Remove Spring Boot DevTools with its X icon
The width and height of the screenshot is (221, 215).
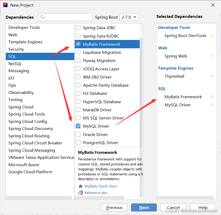coord(212,35)
